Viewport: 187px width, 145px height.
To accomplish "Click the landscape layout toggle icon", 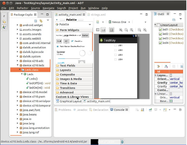I will [x=103, y=30].
